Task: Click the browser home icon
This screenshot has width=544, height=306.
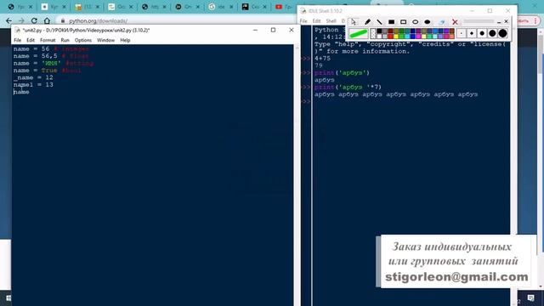Action: [x=47, y=20]
